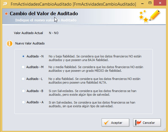Click the red arrow icon on Cancelar

coord(138,122)
